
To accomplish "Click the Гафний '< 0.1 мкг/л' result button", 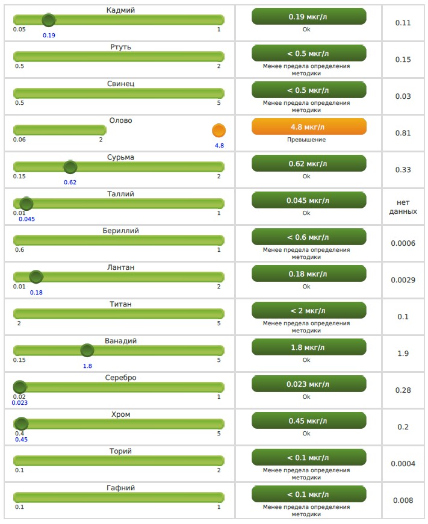I will (309, 494).
